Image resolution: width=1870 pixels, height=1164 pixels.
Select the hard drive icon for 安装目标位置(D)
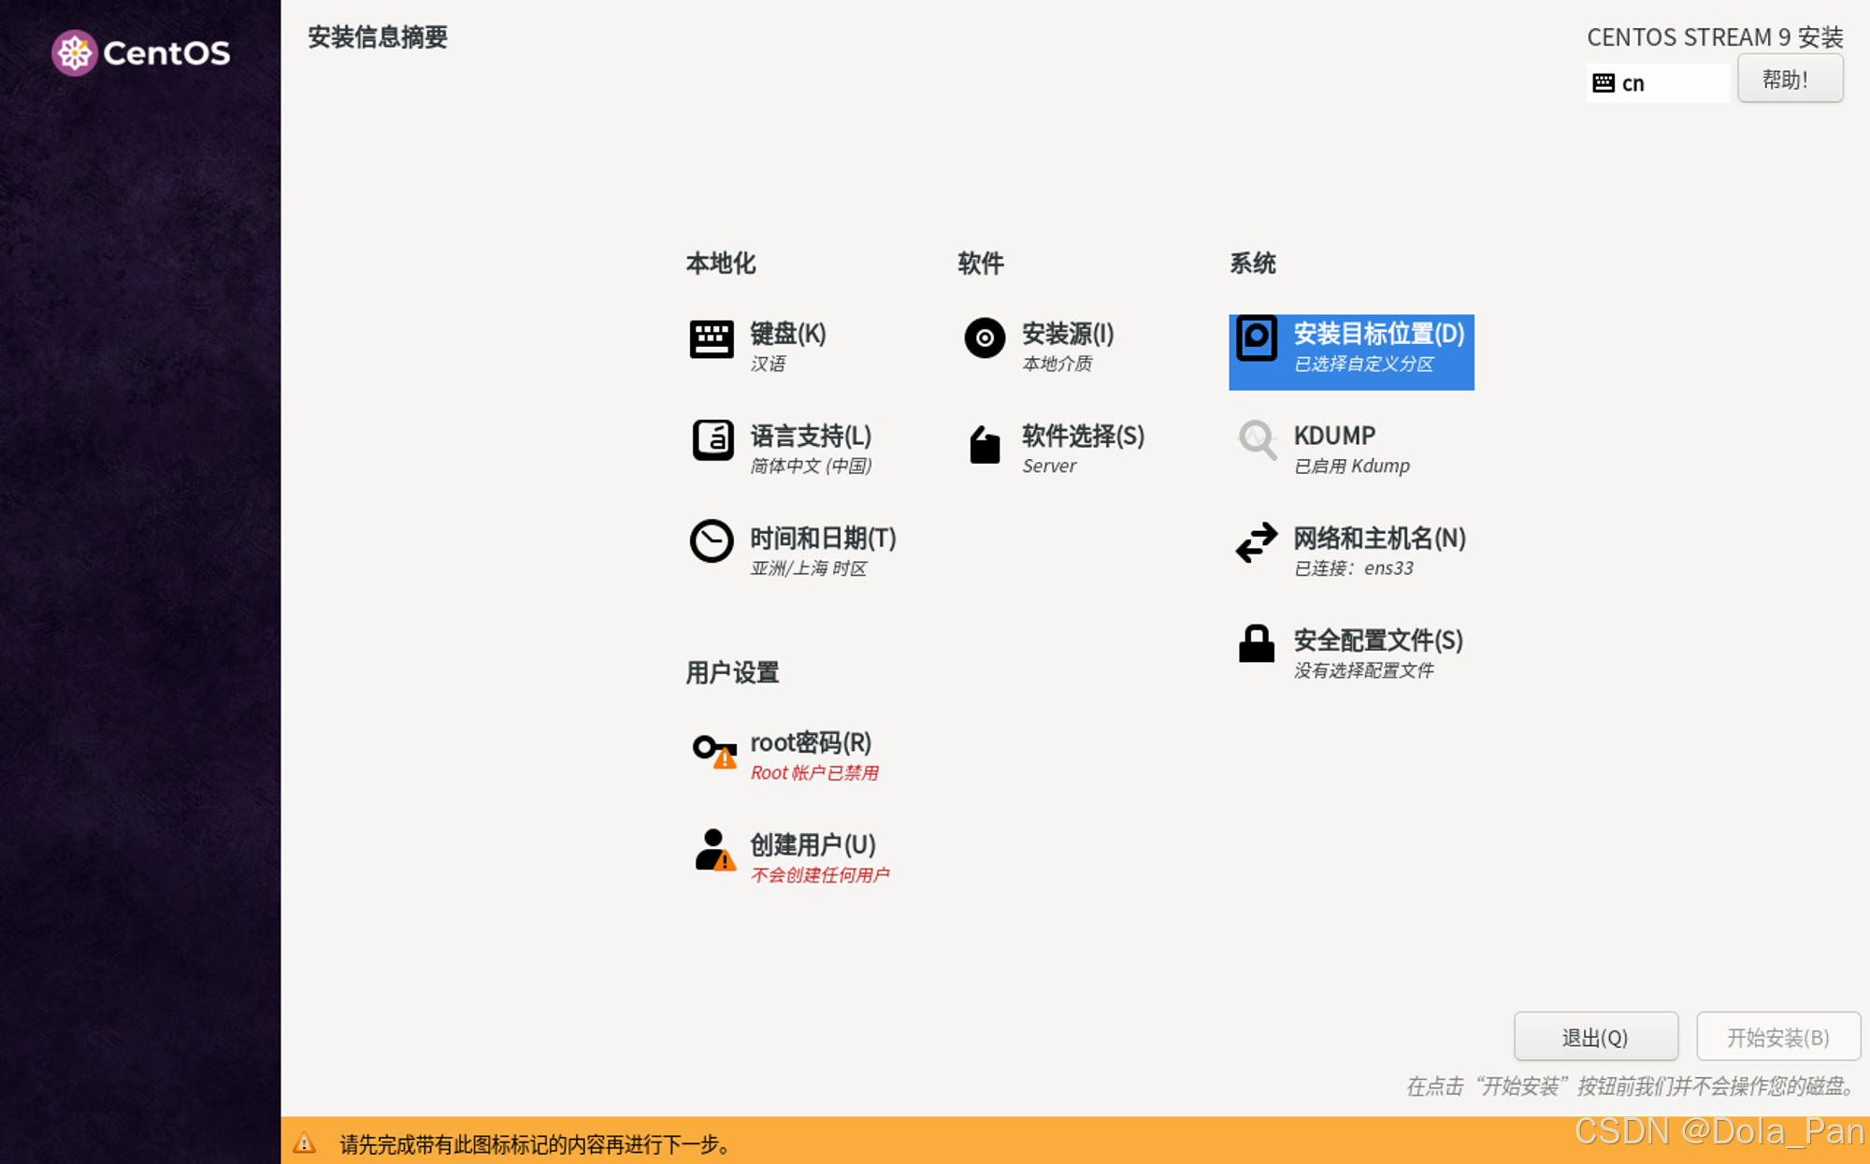point(1257,338)
